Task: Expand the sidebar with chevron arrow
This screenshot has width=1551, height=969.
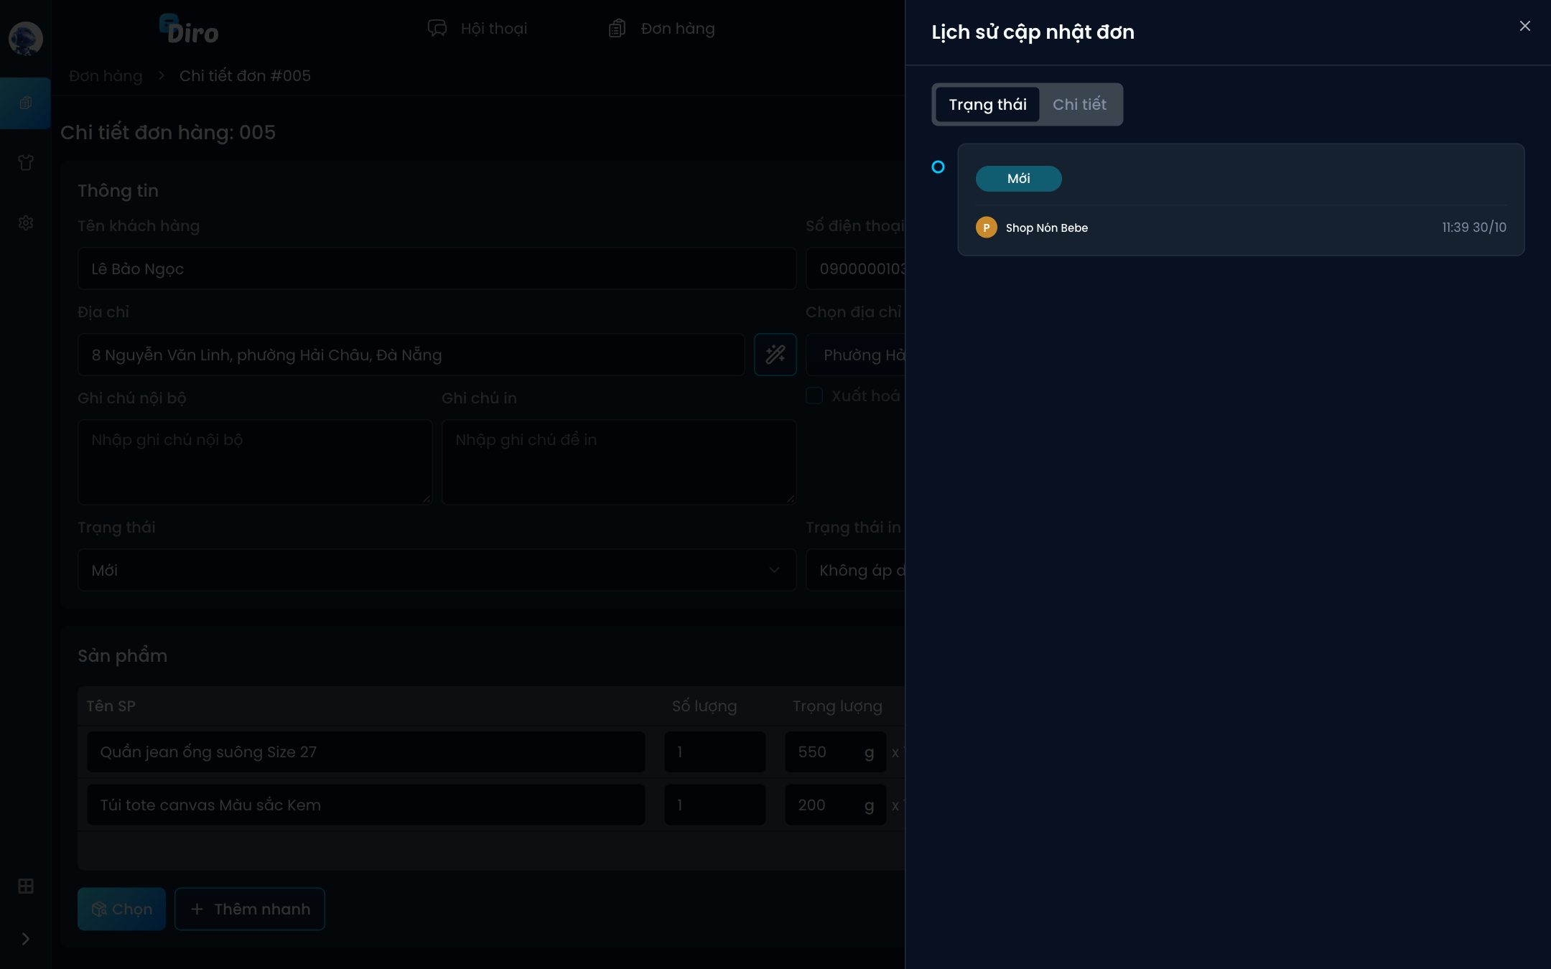Action: 26,939
